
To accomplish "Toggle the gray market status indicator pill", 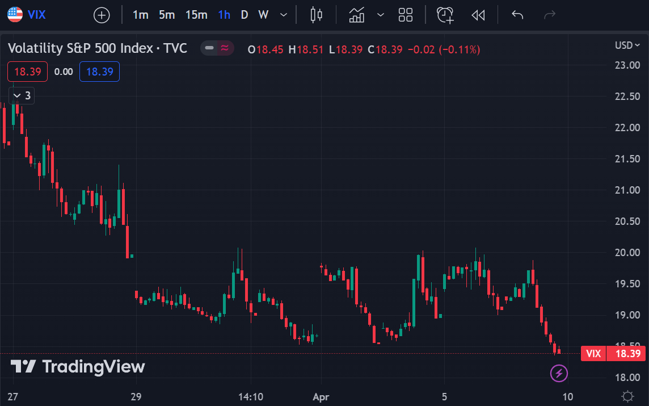I will pos(209,48).
